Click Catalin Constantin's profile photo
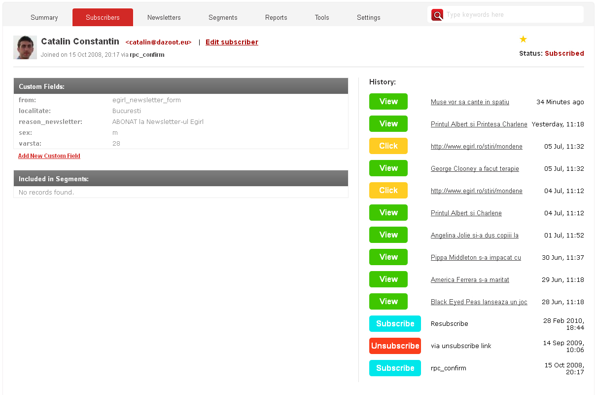This screenshot has height=395, width=596. pyautogui.click(x=25, y=47)
